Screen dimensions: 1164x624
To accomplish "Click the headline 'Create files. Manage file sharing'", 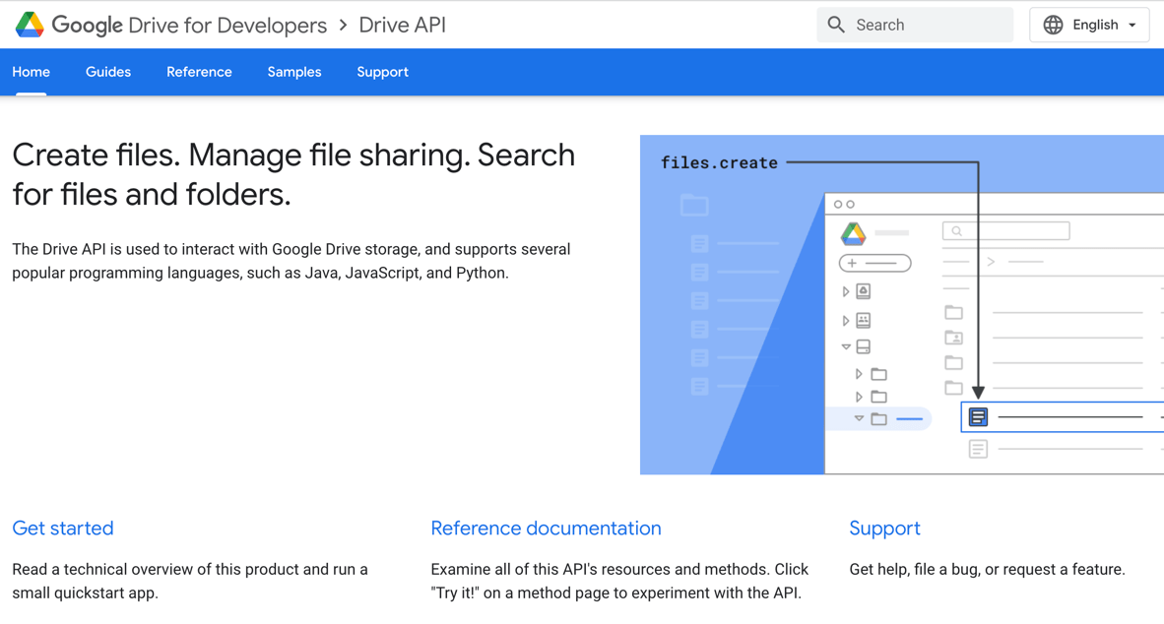I will pos(293,174).
